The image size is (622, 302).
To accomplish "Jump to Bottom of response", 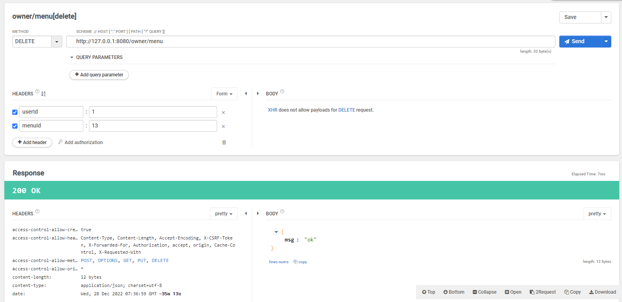I will click(x=454, y=292).
